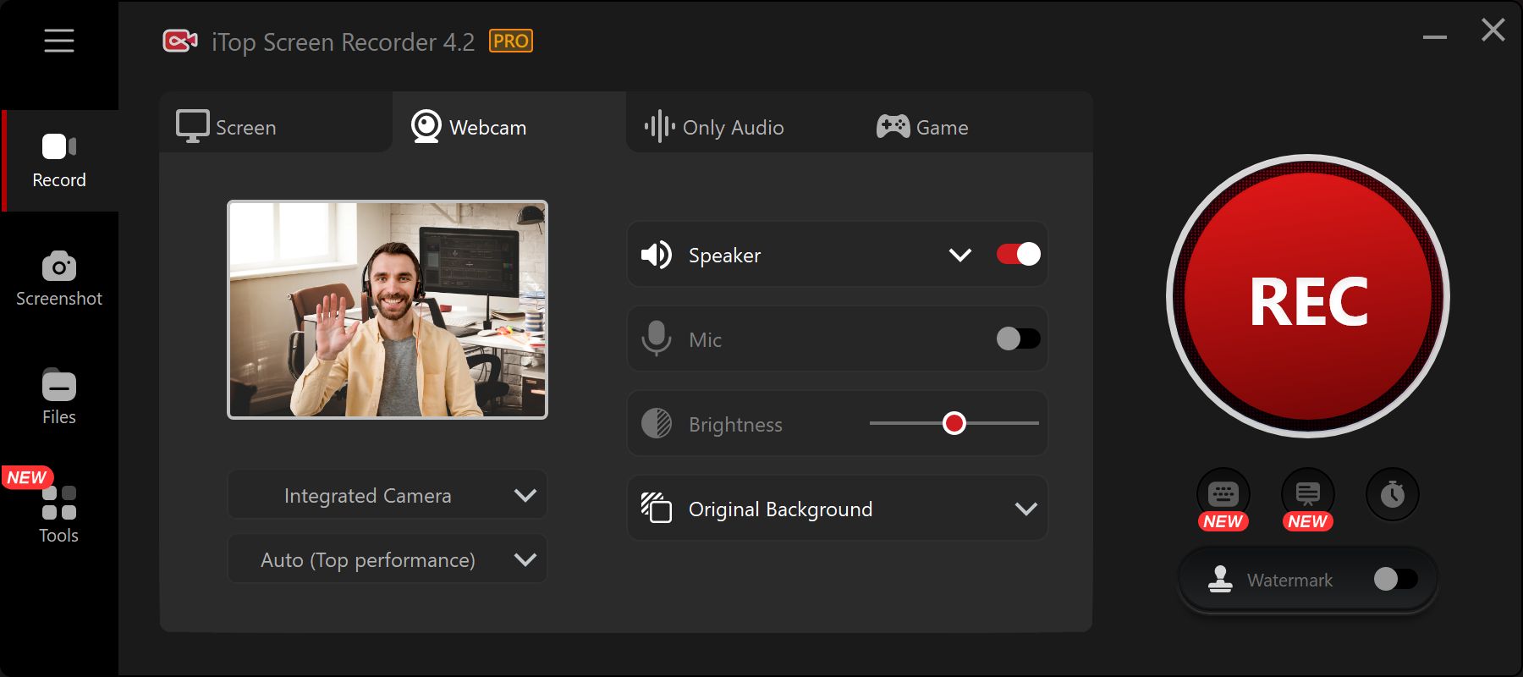The height and width of the screenshot is (677, 1523).
Task: Click the keyboard hotkeys display icon
Action: tap(1223, 494)
